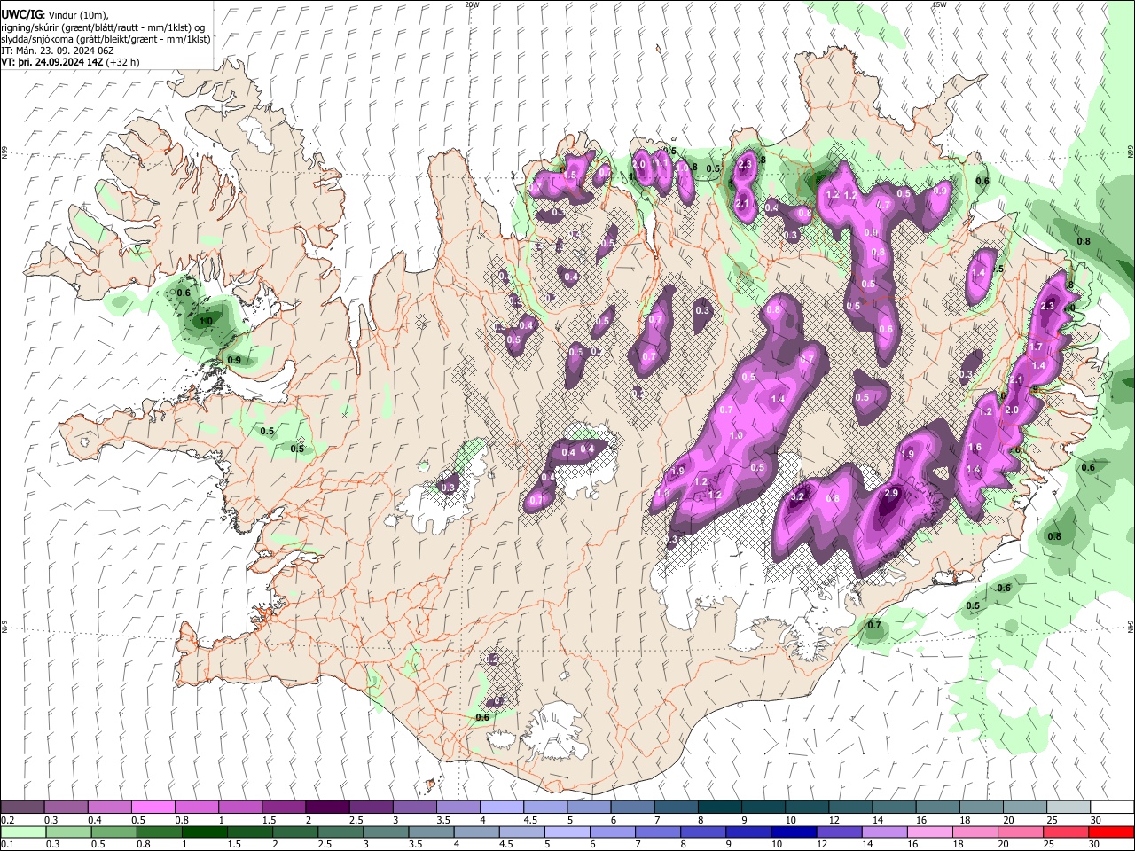Click the '1.7' snowfall value in the east
1135x851 pixels.
[x=1035, y=347]
